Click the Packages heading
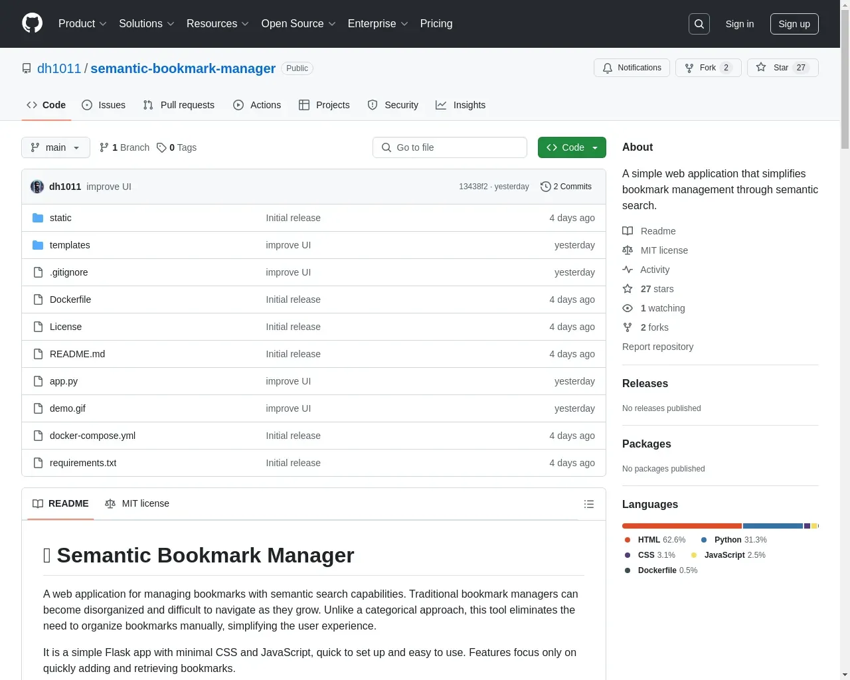850x680 pixels. 646,444
